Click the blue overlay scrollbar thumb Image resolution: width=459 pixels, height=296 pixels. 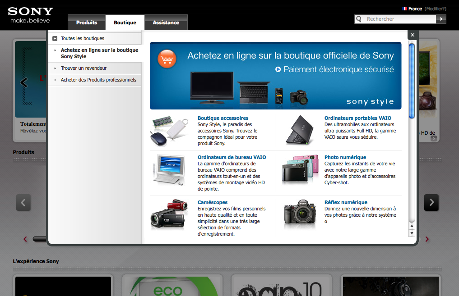[x=412, y=81]
